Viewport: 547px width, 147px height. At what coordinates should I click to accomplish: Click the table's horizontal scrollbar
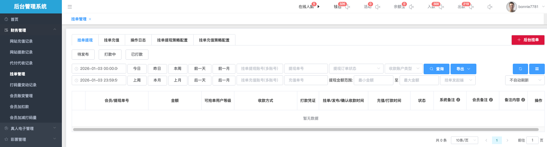click(x=306, y=129)
